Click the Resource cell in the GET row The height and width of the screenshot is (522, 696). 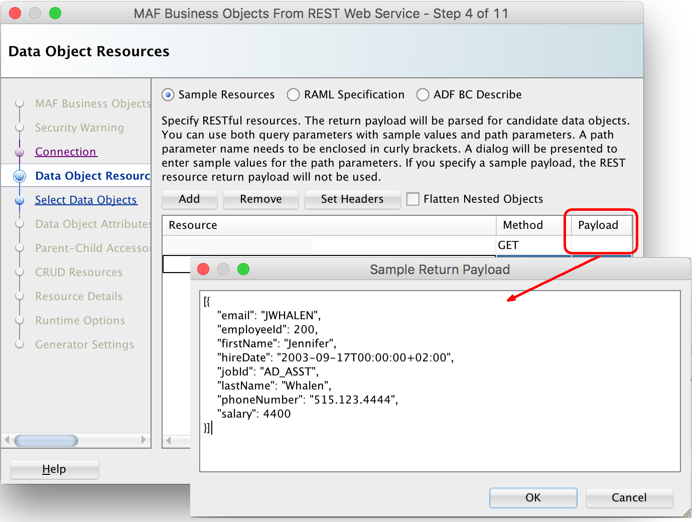click(x=329, y=245)
